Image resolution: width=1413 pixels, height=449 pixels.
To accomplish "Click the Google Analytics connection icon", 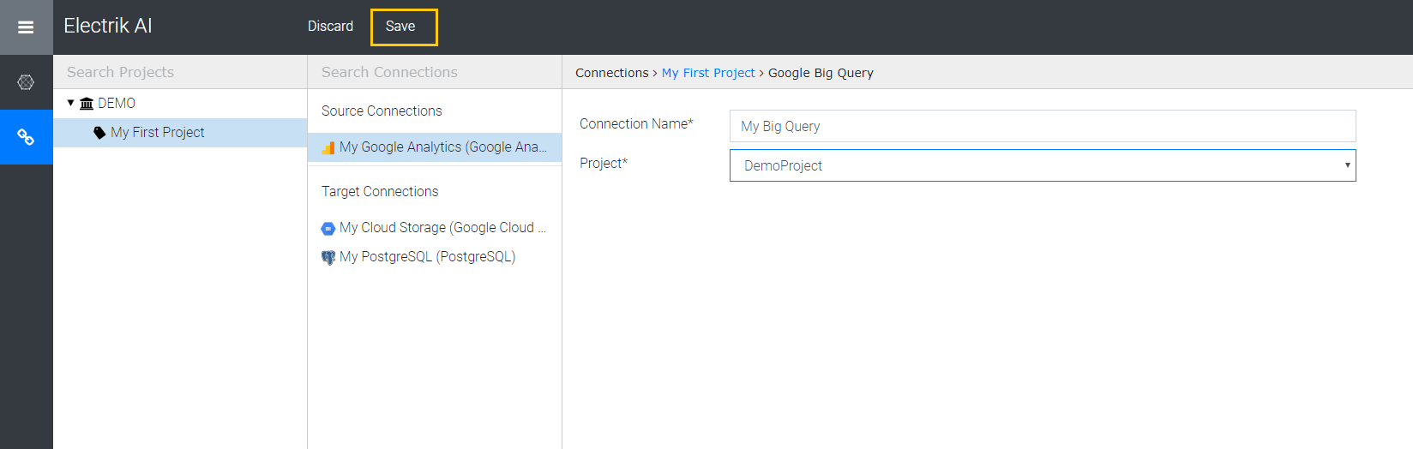I will pyautogui.click(x=328, y=148).
